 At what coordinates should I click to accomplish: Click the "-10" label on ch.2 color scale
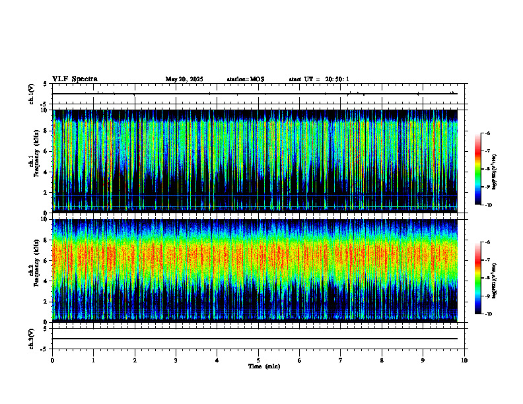(489, 314)
